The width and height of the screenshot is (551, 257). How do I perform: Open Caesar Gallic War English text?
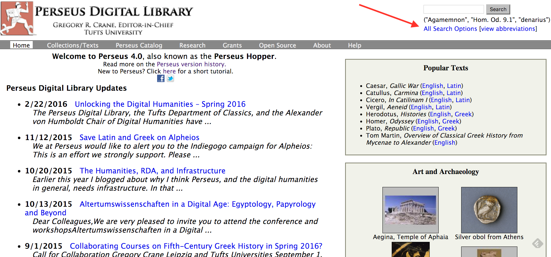point(432,86)
